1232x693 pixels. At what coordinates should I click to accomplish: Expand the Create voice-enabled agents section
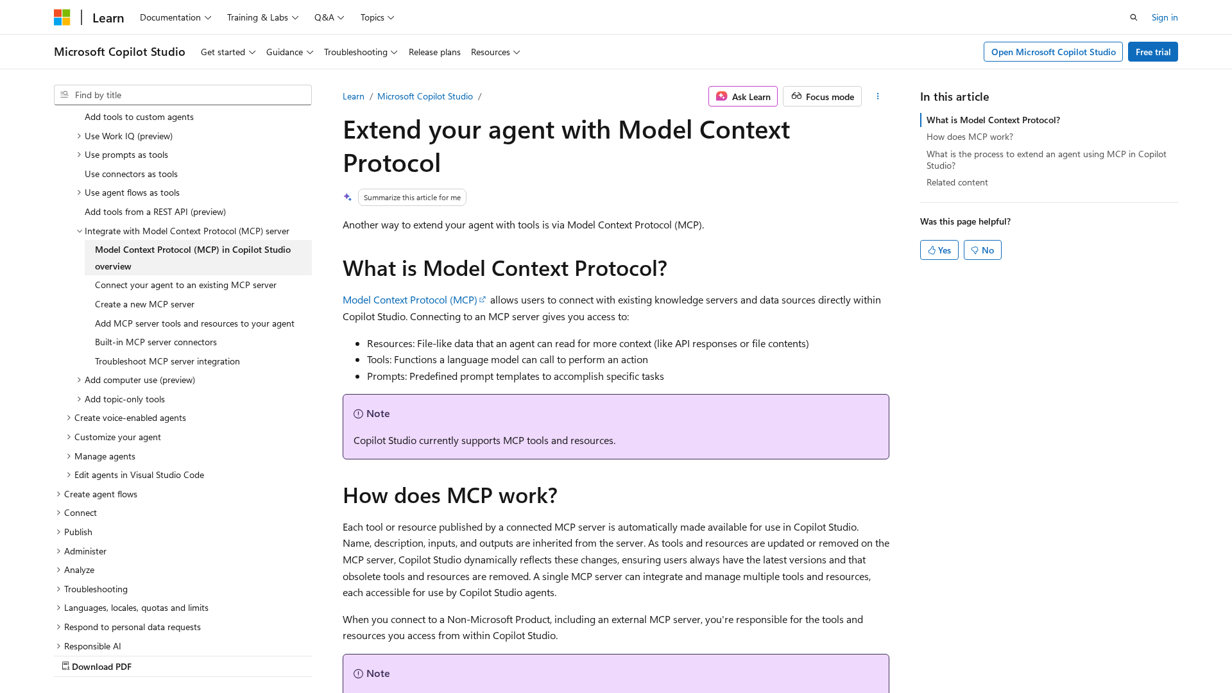[x=69, y=418]
